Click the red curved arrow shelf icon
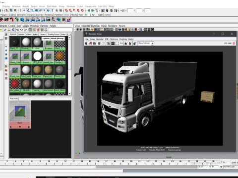Viewport: 238px width, 178px height. [x=11, y=20]
